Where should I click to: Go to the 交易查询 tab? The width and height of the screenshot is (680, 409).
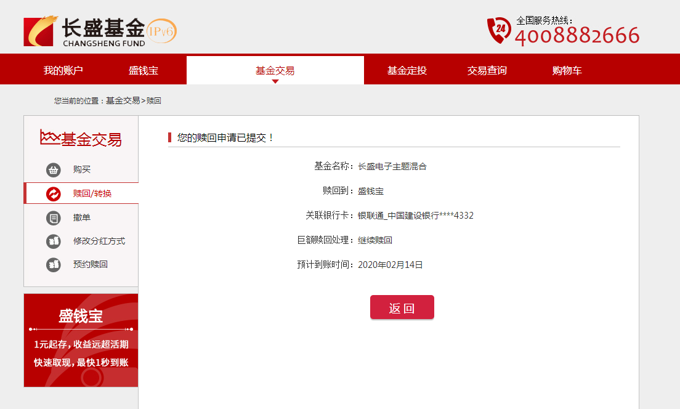pos(487,70)
